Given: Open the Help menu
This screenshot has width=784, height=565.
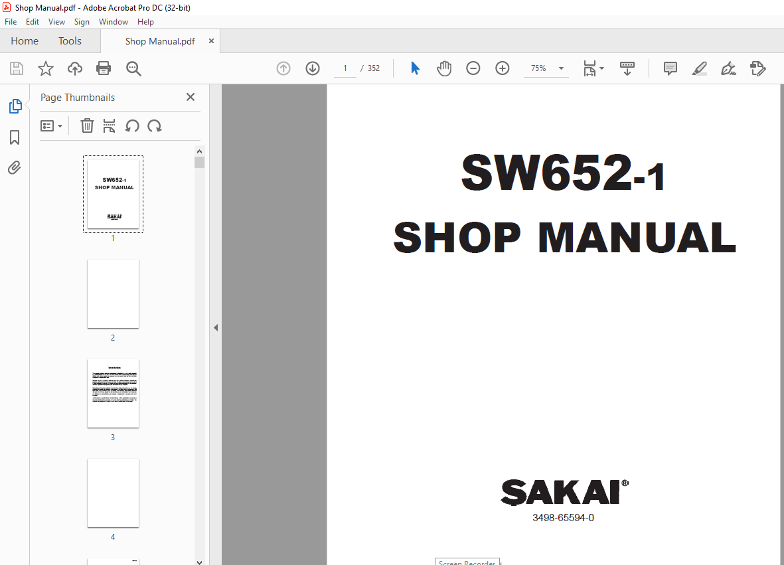Looking at the screenshot, I should 145,22.
